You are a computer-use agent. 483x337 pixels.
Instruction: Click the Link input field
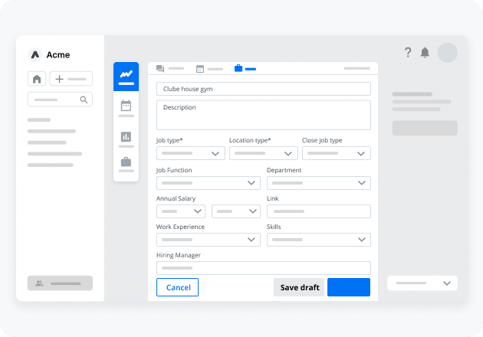(318, 211)
